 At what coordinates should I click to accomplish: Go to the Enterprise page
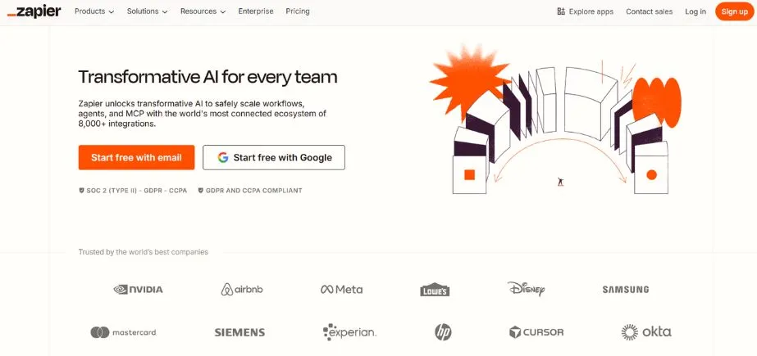256,11
